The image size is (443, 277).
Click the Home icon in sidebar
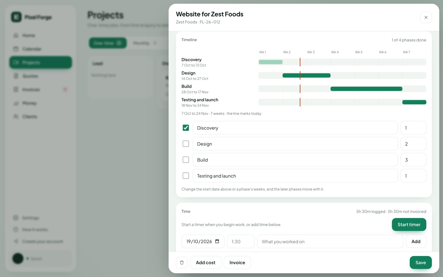pos(16,35)
